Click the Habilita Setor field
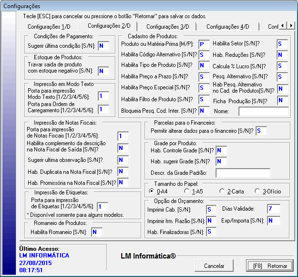Viewport: 298px width, 277px height. pyautogui.click(x=282, y=44)
